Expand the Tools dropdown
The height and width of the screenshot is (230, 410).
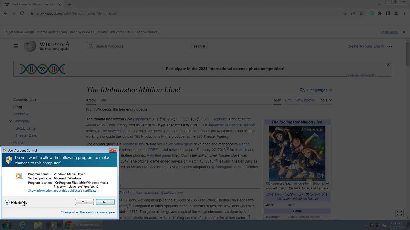(x=325, y=100)
